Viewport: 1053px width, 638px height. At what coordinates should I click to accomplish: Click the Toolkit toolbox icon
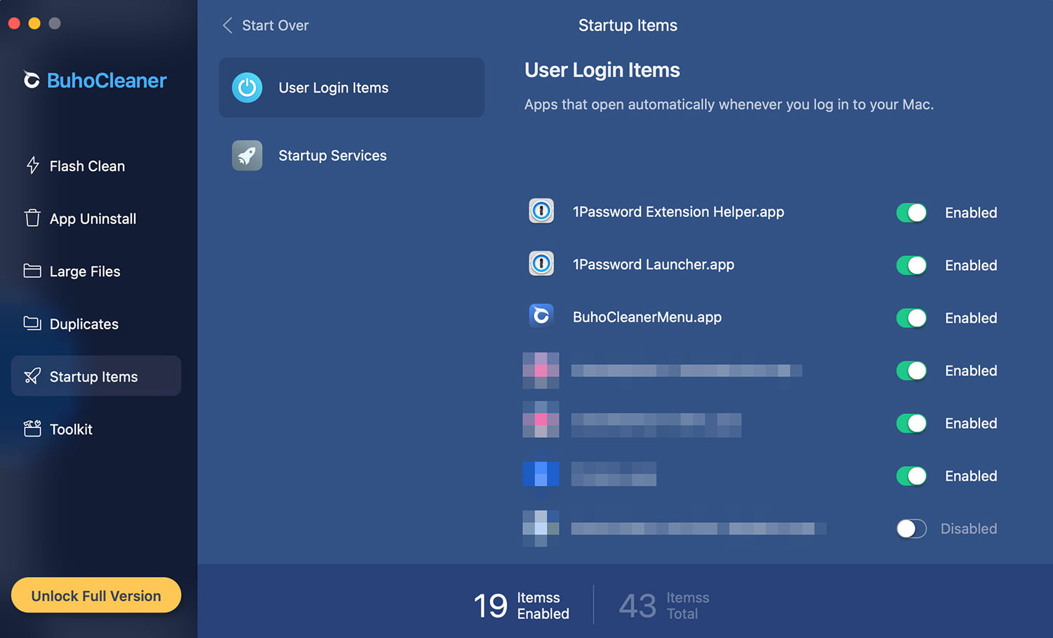point(32,429)
